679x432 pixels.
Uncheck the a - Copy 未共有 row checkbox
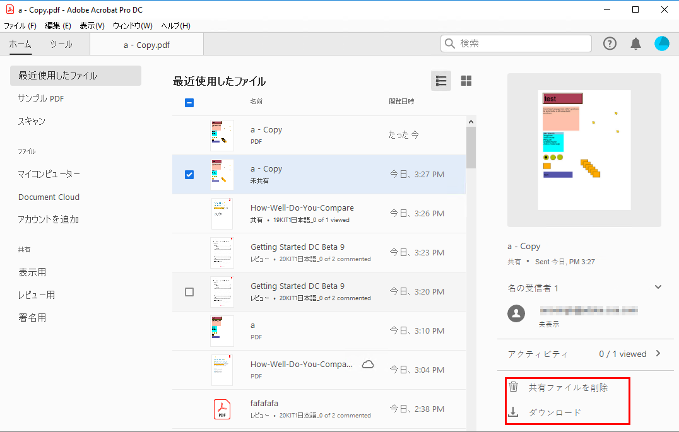click(x=189, y=175)
